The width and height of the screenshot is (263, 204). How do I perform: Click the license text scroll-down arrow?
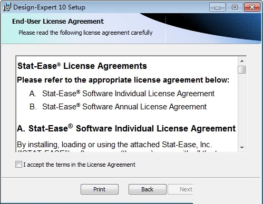point(242,147)
